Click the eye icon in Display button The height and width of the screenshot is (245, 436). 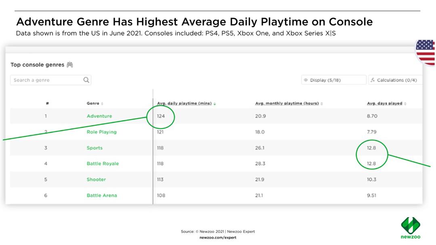(306, 80)
